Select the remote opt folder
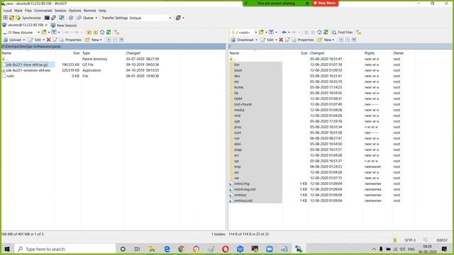 tap(237, 121)
